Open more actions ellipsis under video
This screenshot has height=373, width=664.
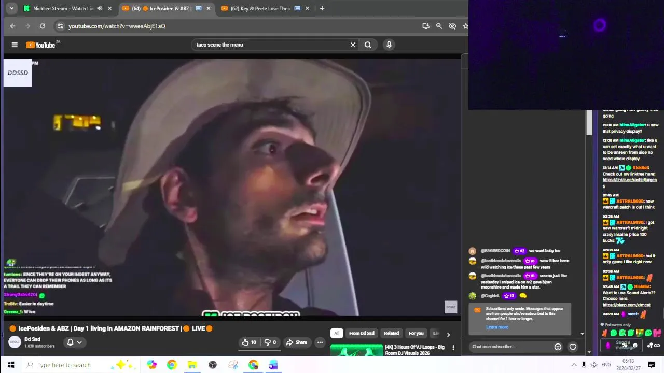coord(320,342)
